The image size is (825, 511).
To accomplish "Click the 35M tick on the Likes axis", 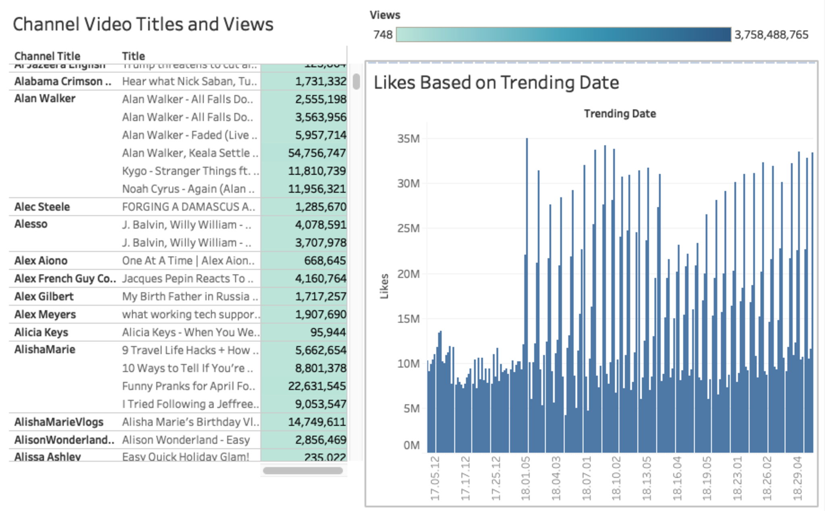I will [x=408, y=139].
